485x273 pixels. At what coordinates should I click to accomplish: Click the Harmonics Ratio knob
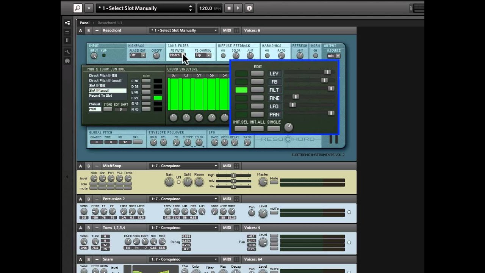(281, 56)
